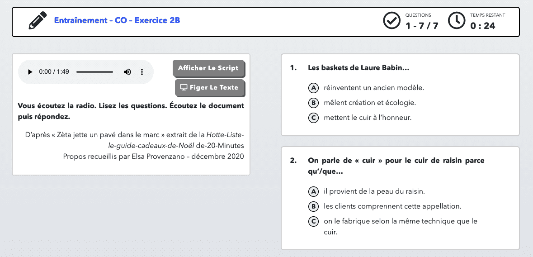
Task: Click the Afficher Le Script button
Action: click(208, 68)
